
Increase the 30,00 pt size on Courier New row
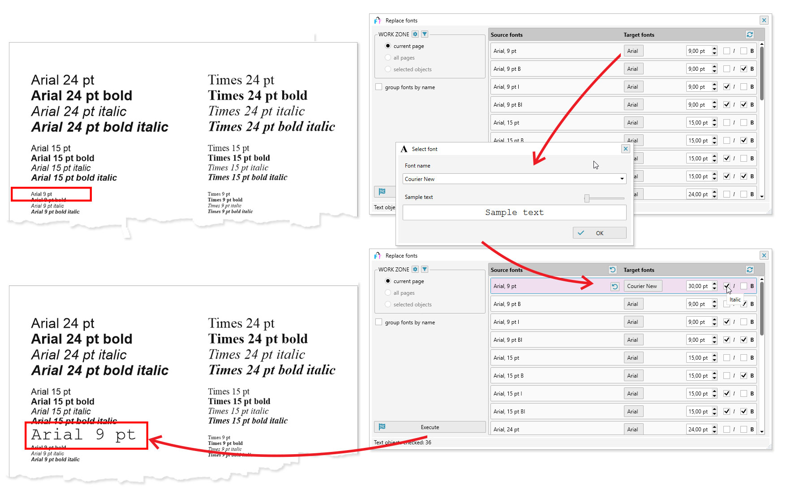pyautogui.click(x=714, y=284)
